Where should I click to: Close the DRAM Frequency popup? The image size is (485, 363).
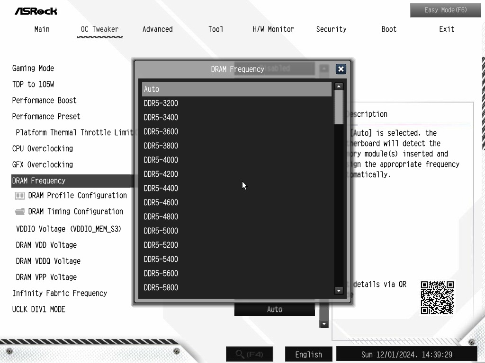tap(341, 69)
